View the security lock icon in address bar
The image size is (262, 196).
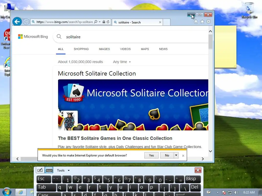pos(104,22)
